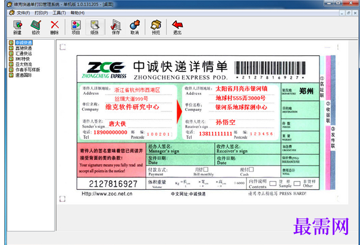
Task: Click the small icon beside 文件 menu
Action: click(x=12, y=13)
